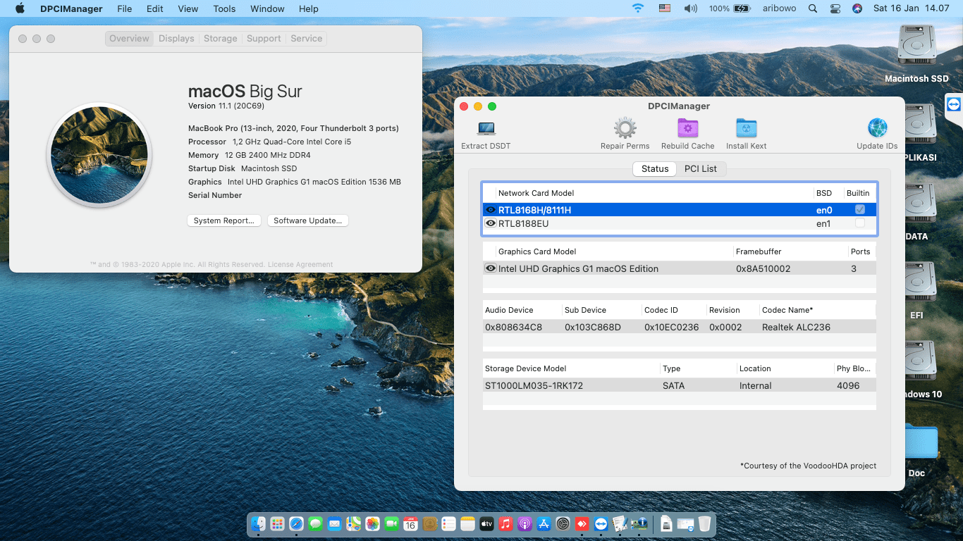Open Mail app in the dock
Viewport: 963px width, 541px height.
(x=335, y=524)
